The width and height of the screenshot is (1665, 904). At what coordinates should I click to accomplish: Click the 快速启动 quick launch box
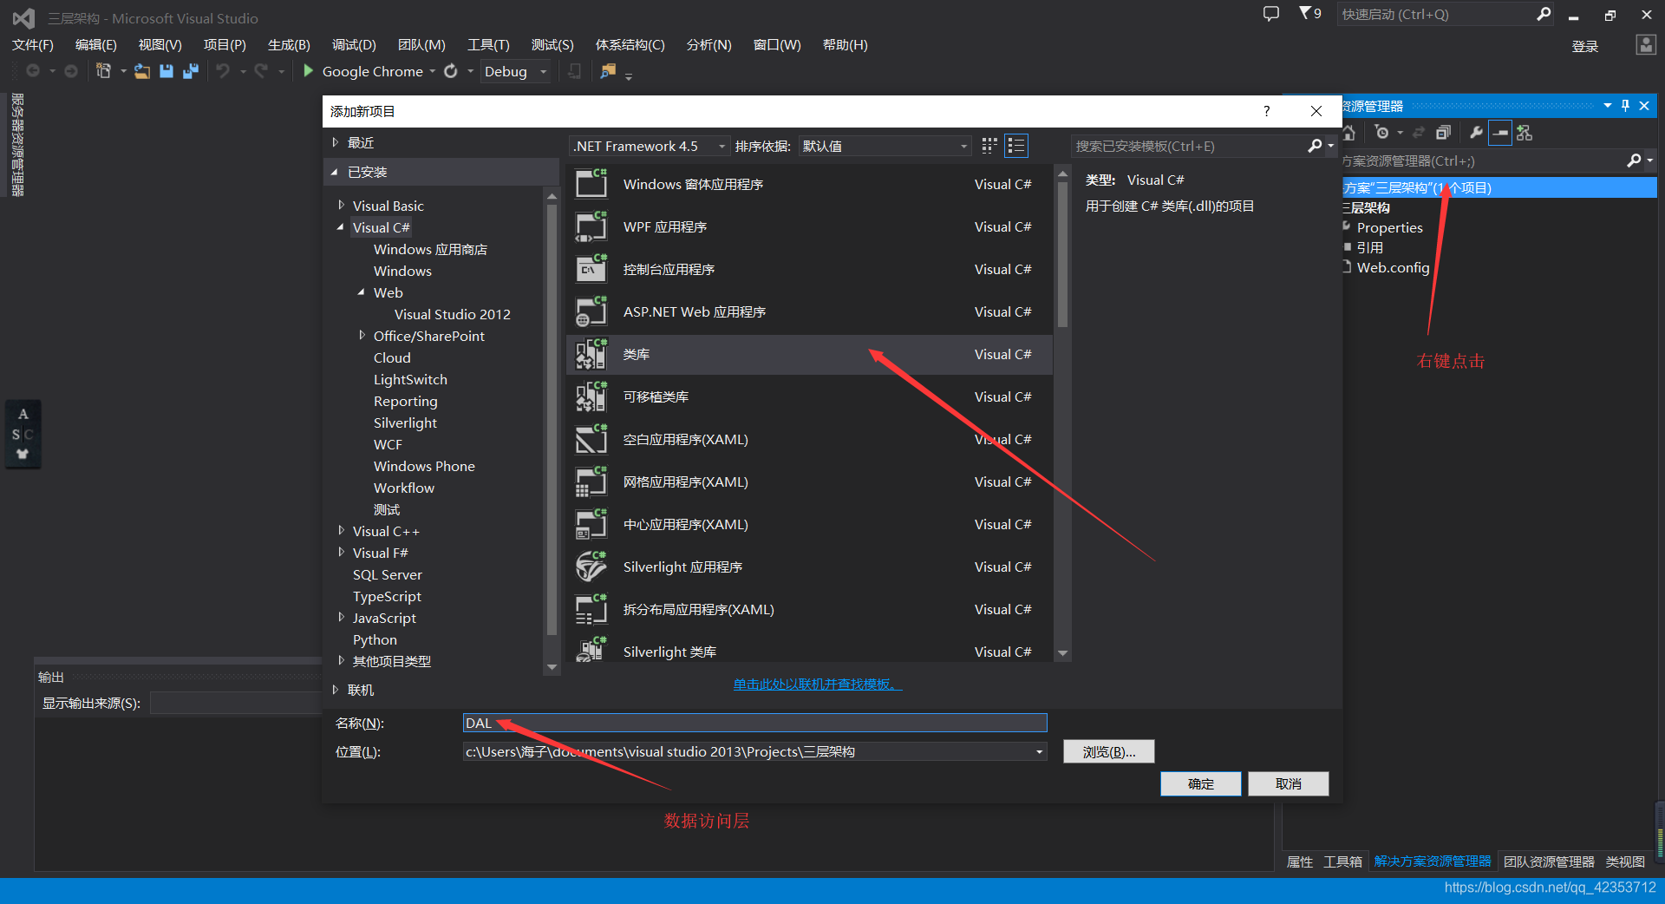click(1435, 14)
